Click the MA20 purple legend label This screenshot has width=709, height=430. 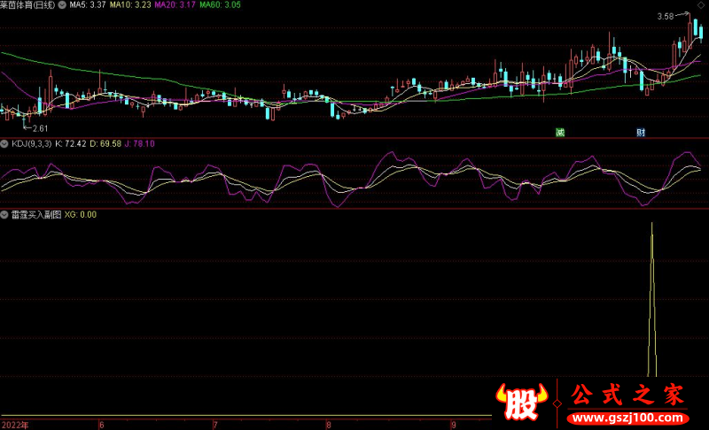click(175, 5)
